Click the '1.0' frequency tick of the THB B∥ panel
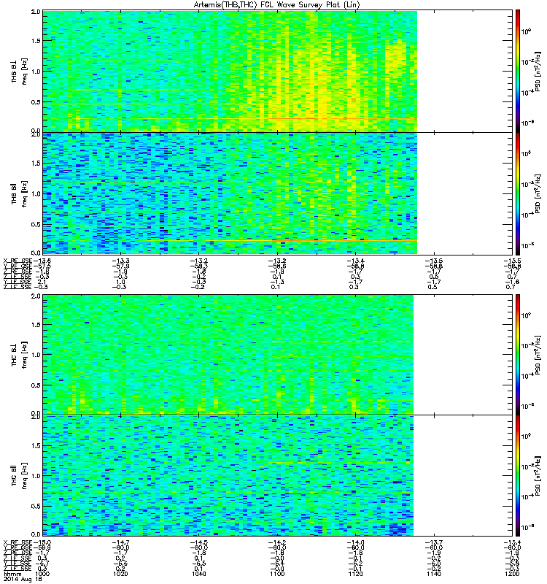Viewport: 547px width, 584px height. coord(36,193)
